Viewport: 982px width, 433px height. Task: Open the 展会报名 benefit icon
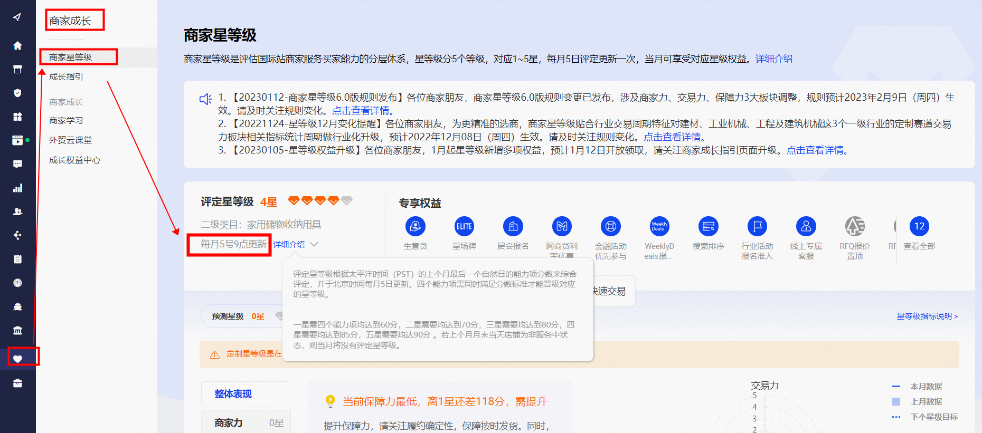(x=513, y=227)
